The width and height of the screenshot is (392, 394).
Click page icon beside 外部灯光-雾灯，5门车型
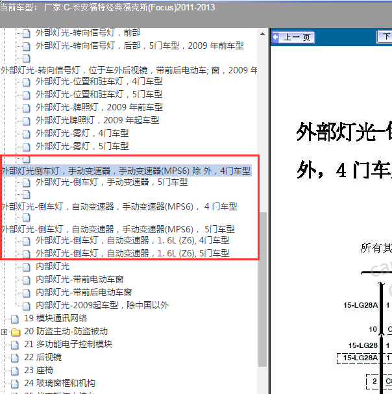(x=27, y=147)
